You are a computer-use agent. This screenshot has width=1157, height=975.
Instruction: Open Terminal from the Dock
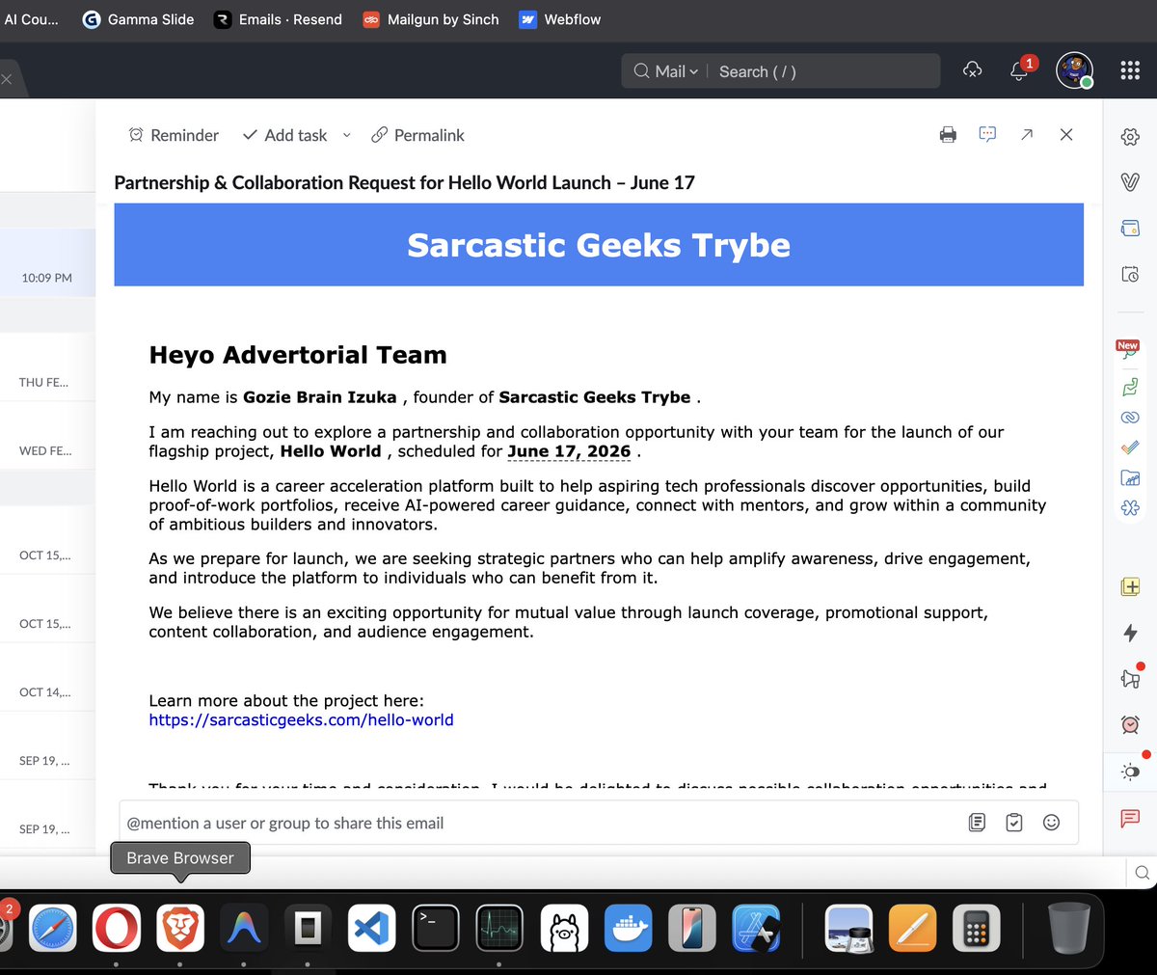pyautogui.click(x=436, y=929)
